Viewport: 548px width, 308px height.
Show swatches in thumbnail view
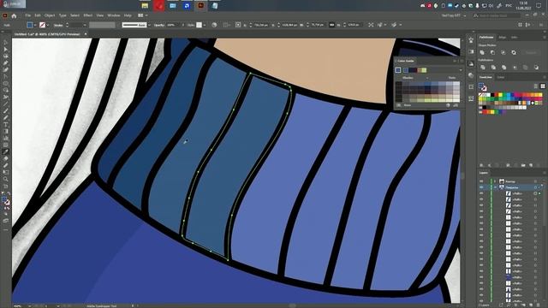(x=542, y=86)
